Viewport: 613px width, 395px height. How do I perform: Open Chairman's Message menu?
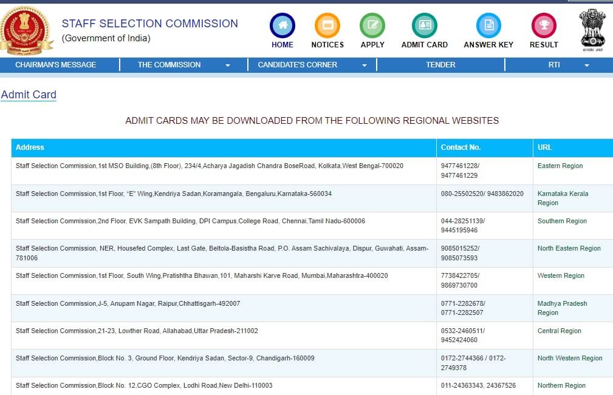[x=55, y=65]
